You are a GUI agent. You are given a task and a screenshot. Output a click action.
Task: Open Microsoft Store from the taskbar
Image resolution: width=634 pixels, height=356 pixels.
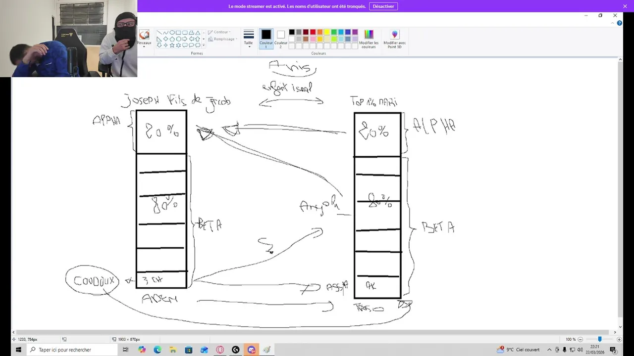[x=189, y=350]
